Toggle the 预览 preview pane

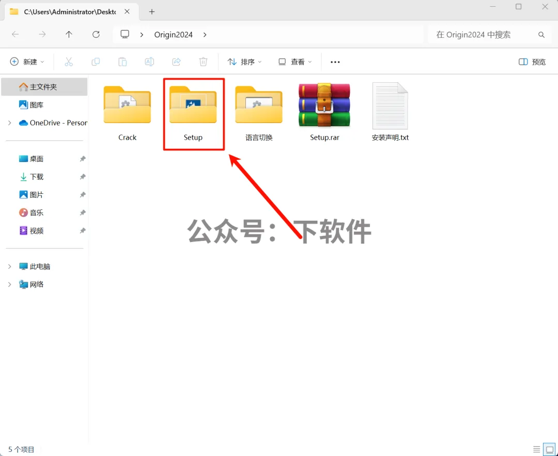[x=532, y=62]
